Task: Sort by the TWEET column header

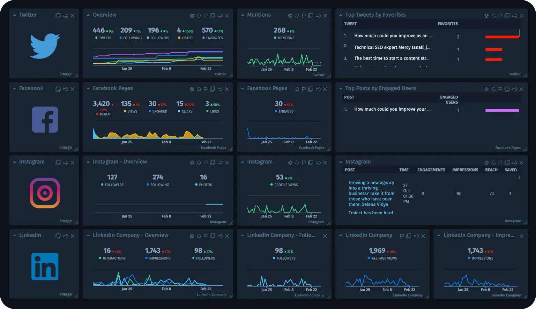Action: tap(350, 24)
